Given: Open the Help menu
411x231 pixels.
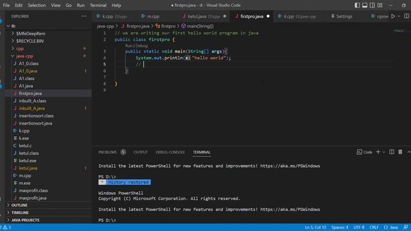Looking at the screenshot, I should [x=116, y=5].
